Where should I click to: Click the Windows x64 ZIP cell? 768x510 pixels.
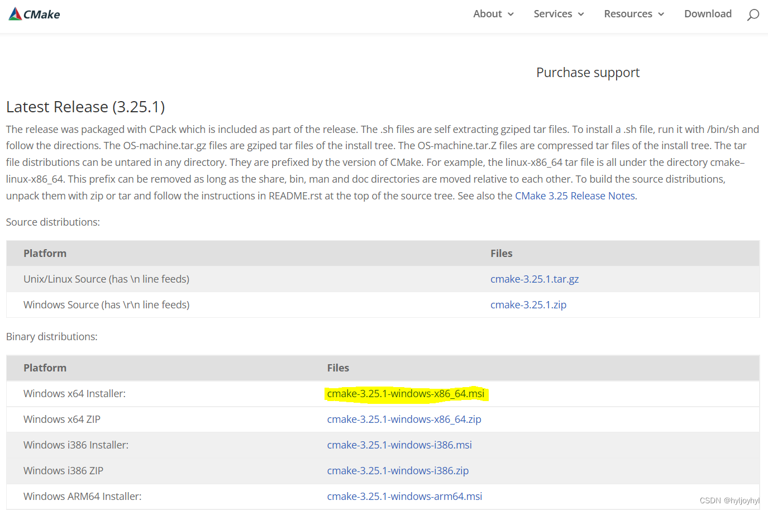[62, 420]
